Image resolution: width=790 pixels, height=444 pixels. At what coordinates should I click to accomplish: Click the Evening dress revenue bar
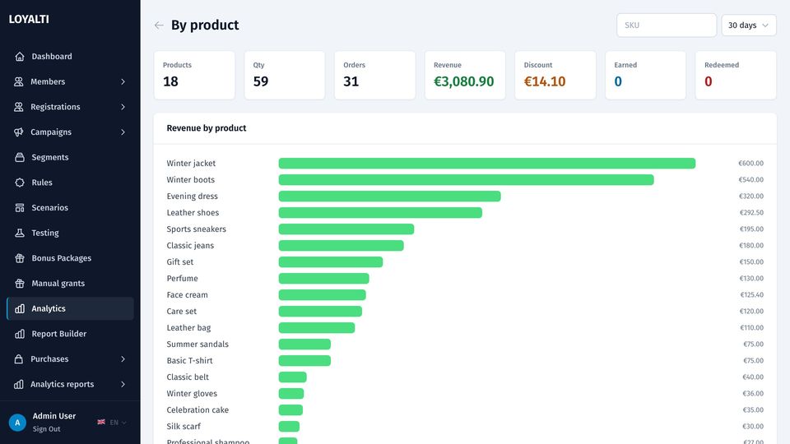coord(389,197)
